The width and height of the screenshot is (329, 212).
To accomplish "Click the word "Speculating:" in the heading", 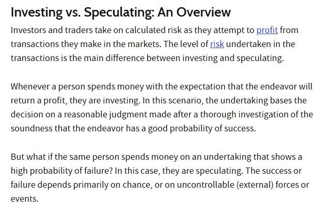I will click(x=119, y=12).
